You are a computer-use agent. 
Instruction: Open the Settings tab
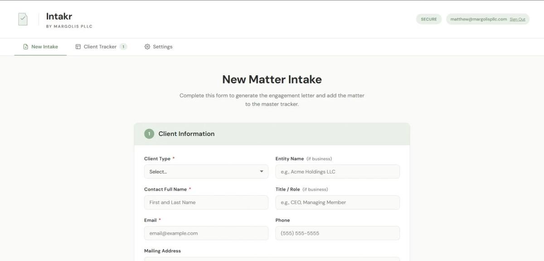tap(162, 47)
